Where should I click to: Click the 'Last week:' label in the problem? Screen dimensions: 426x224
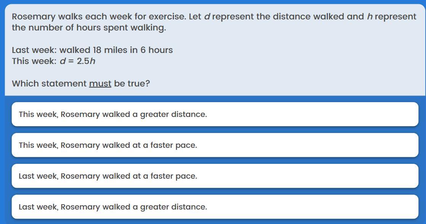point(34,50)
